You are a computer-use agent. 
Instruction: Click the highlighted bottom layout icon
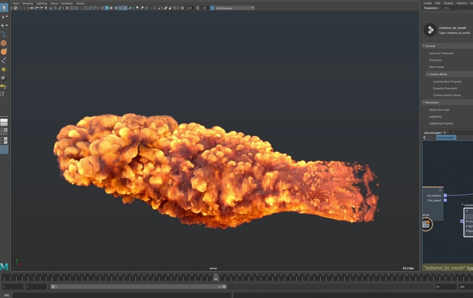click(x=4, y=149)
